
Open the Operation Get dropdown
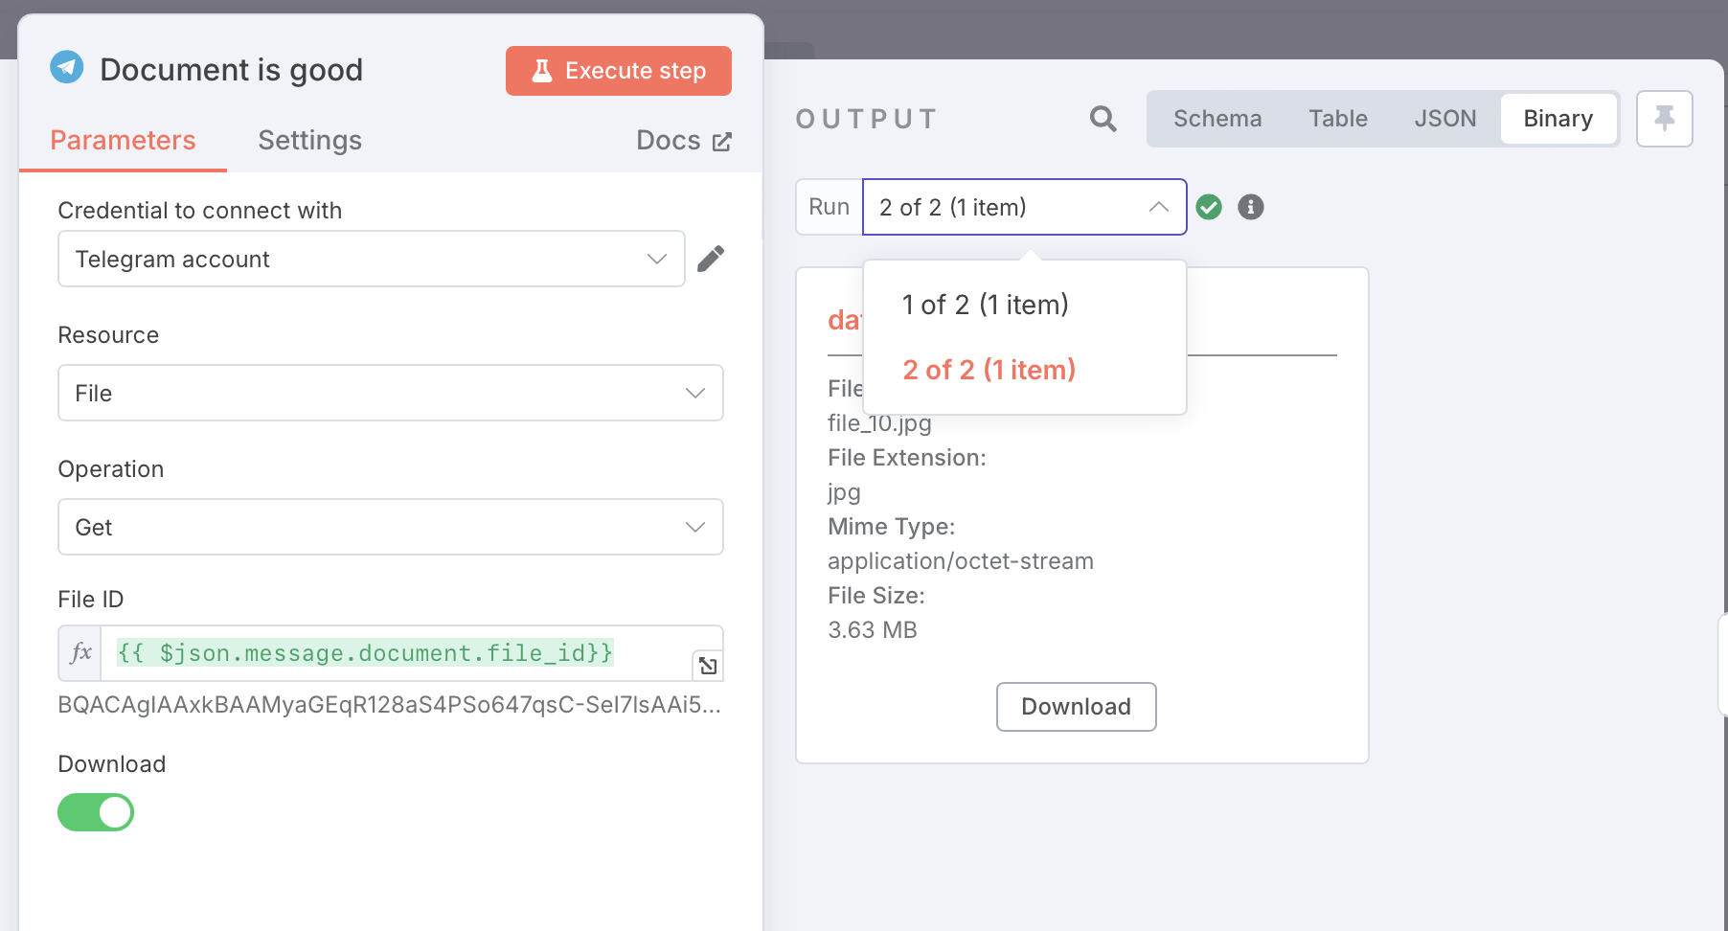click(x=391, y=527)
